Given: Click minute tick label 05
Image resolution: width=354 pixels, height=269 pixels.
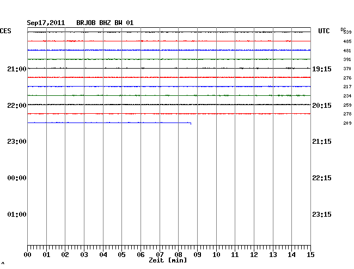Looking at the screenshot, I should click(121, 255).
